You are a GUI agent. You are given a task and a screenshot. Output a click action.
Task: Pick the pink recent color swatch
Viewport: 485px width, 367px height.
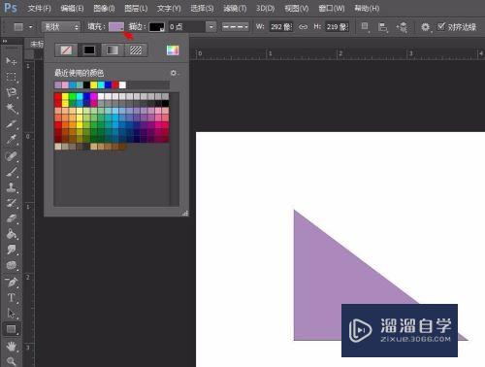[65, 84]
